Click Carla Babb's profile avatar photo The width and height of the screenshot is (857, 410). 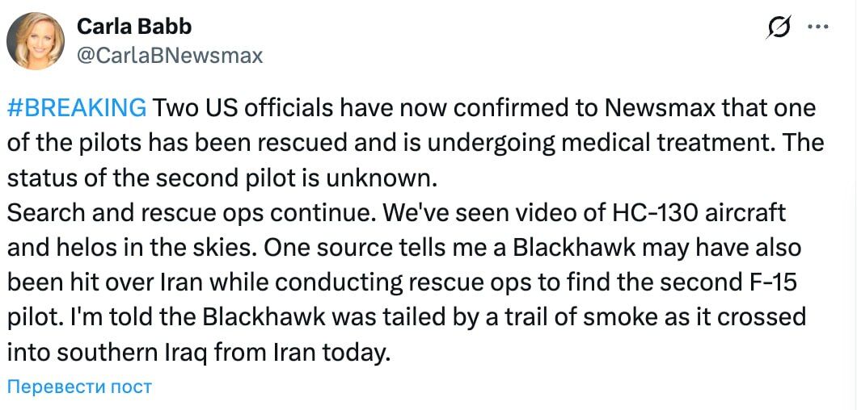(36, 40)
